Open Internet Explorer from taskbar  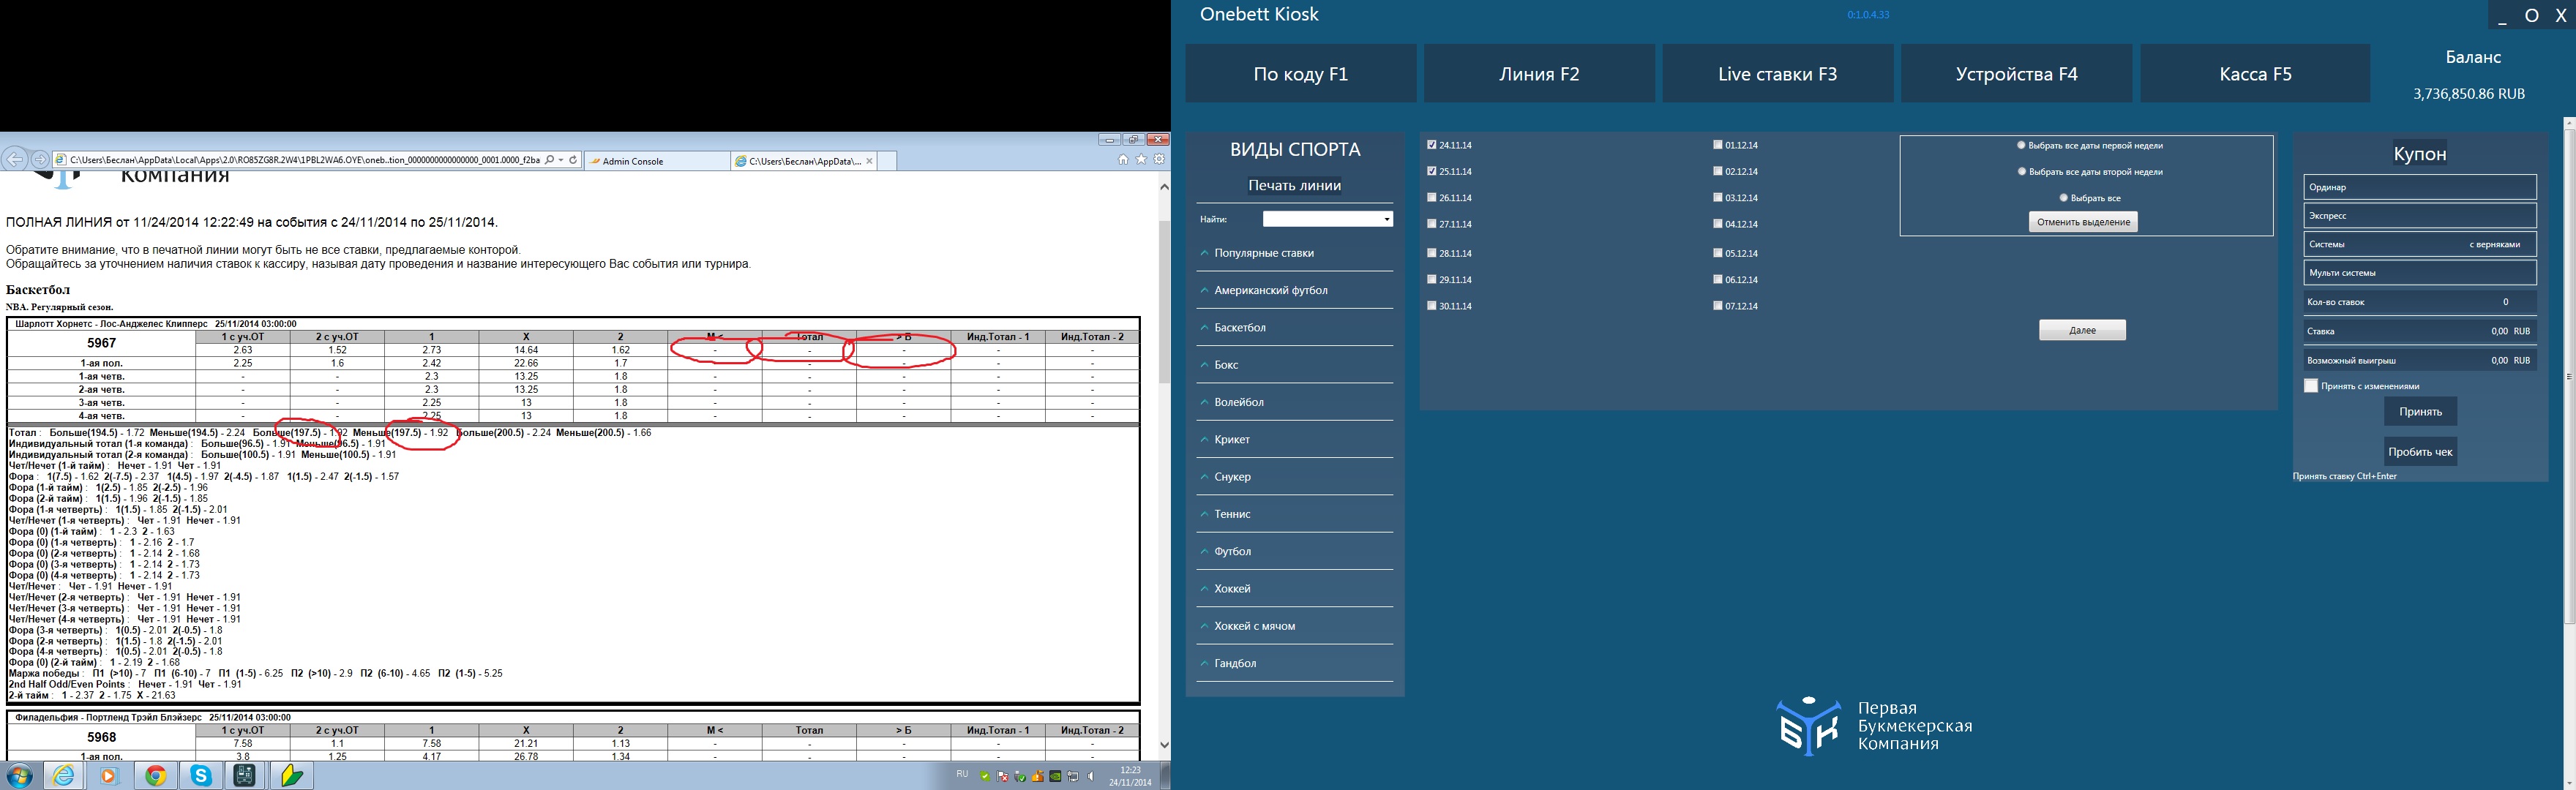coord(64,776)
